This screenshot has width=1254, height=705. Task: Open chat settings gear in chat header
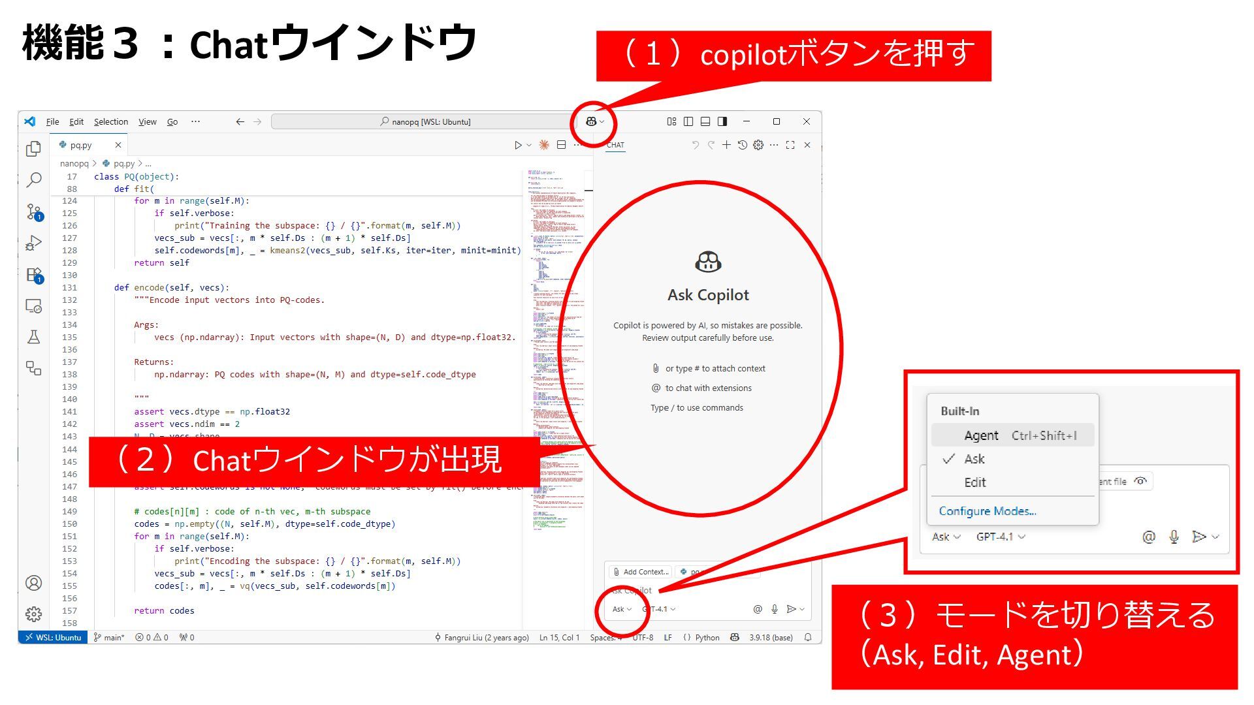(x=758, y=145)
